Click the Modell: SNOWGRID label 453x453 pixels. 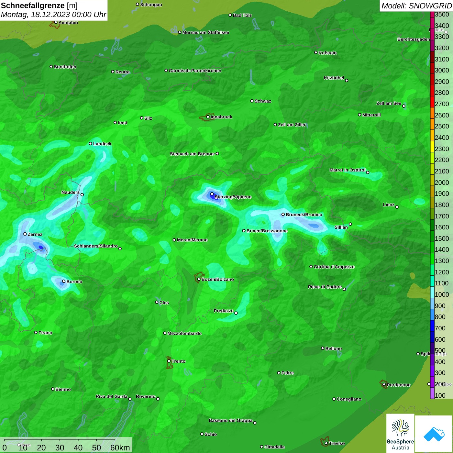tap(416, 6)
